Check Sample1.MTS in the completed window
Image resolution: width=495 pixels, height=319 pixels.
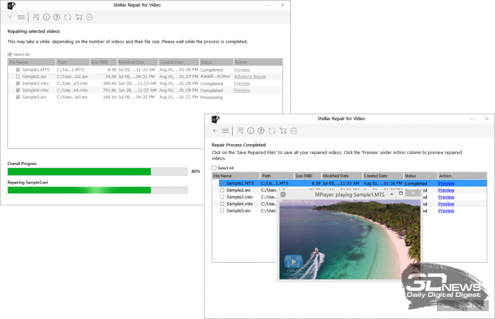click(x=222, y=184)
